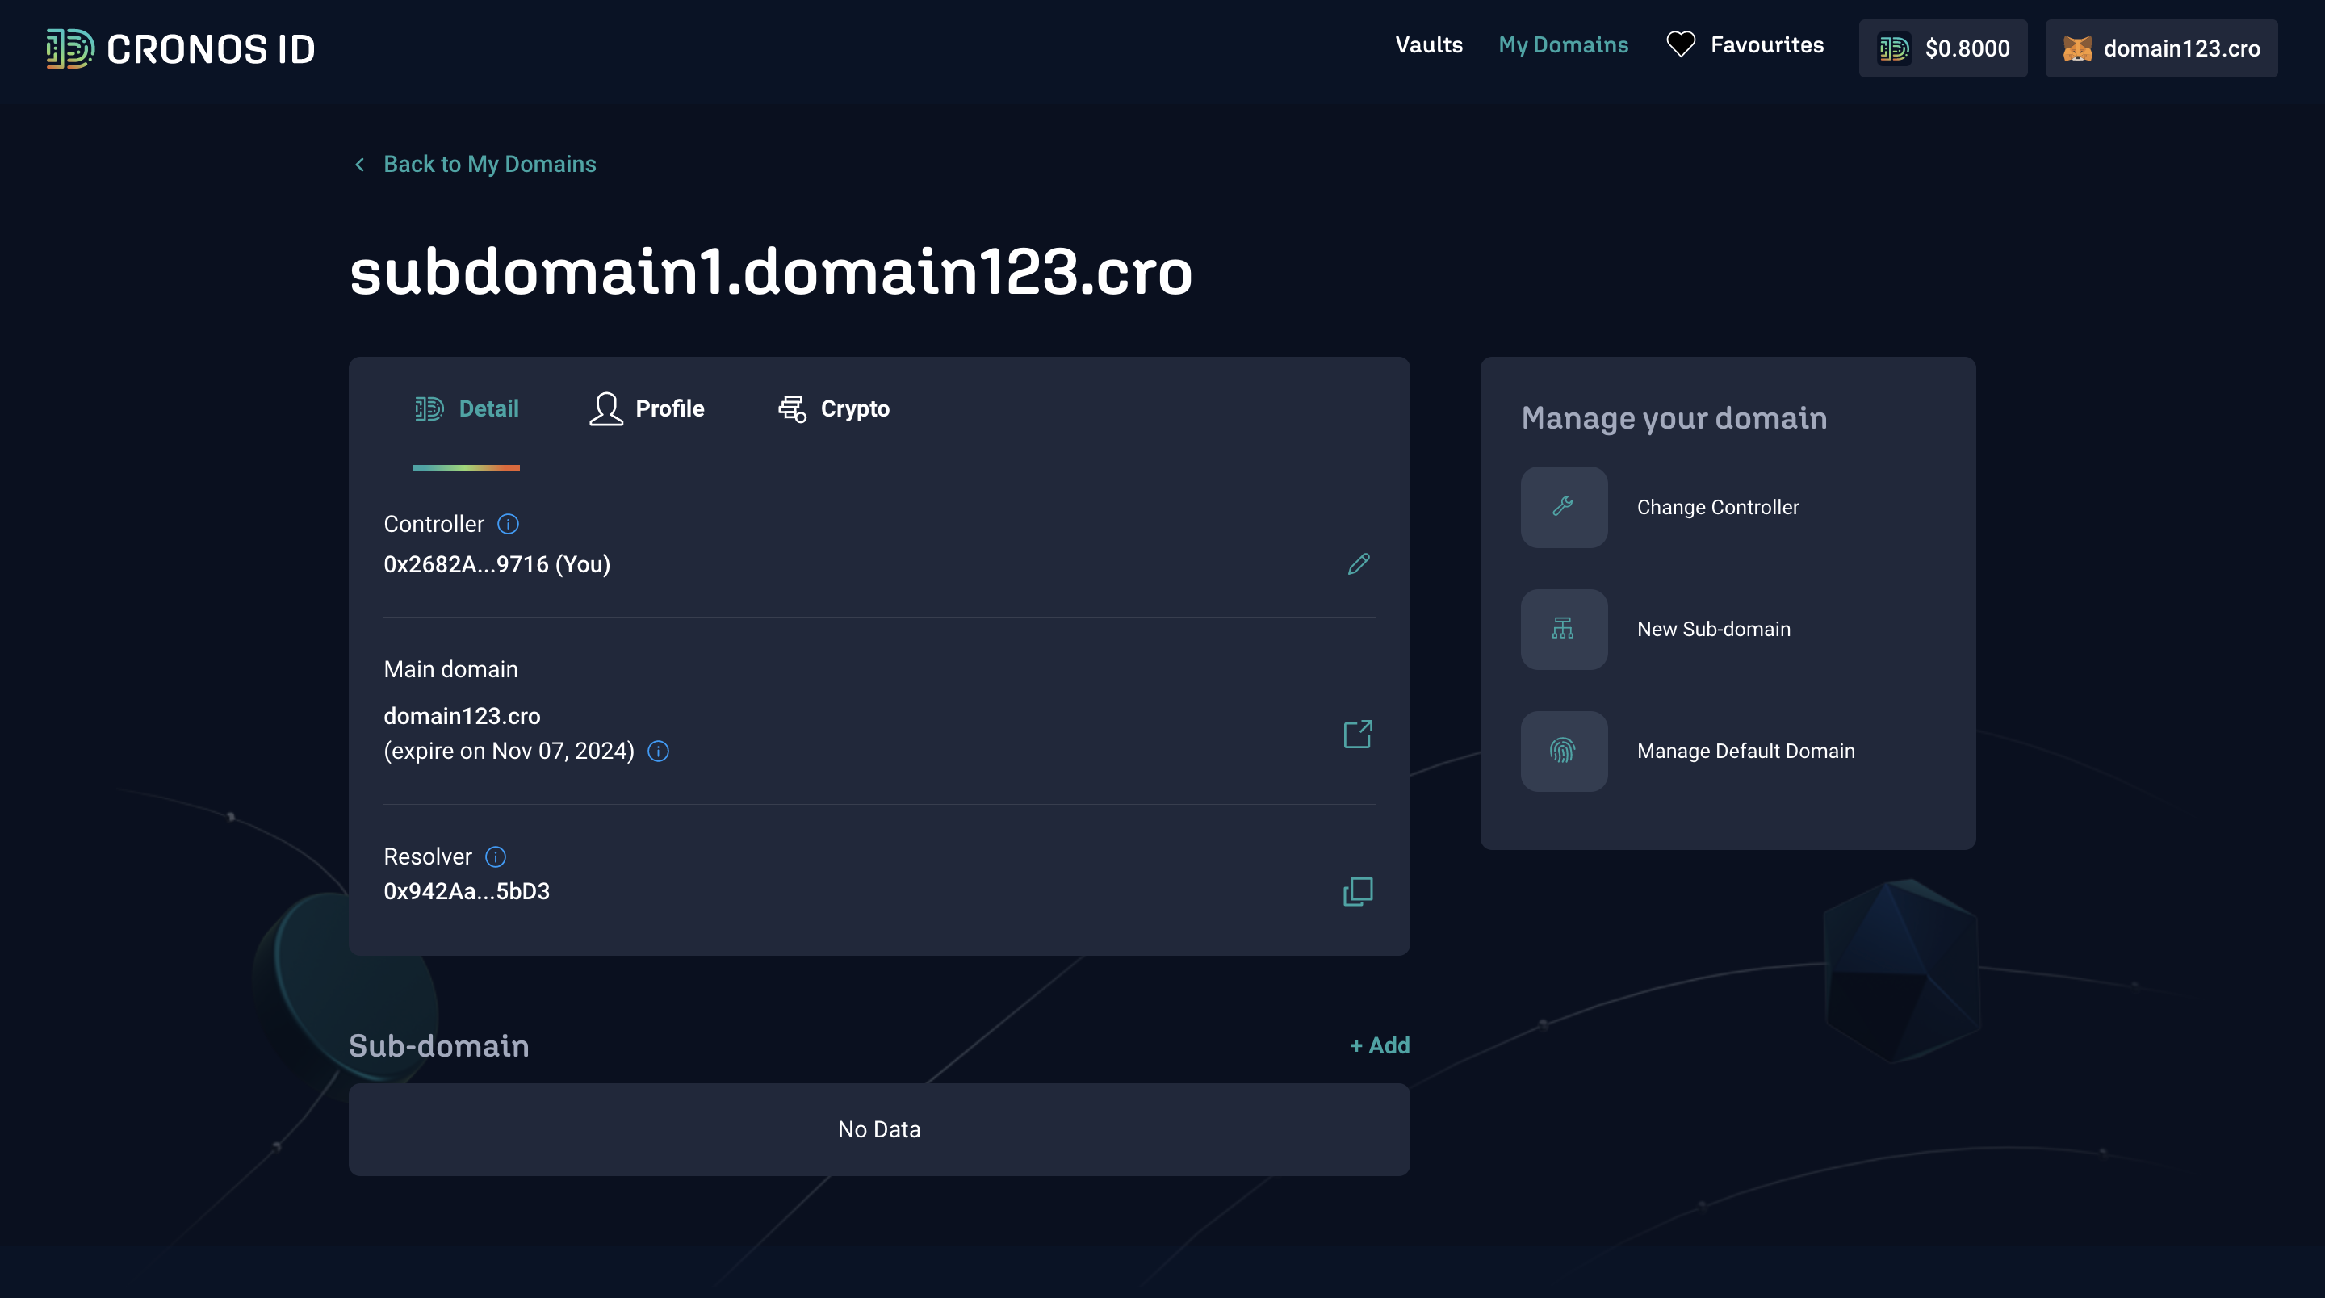Click the New Sub-domain hierarchy icon
The width and height of the screenshot is (2325, 1298).
point(1563,629)
